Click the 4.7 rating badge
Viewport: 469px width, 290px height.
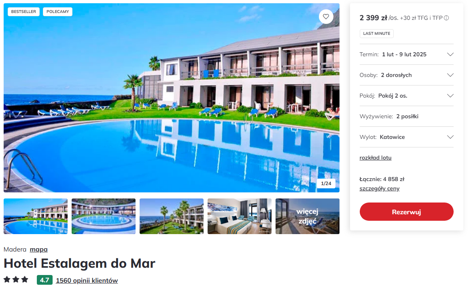[45, 280]
